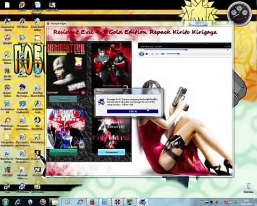Click the Umbrella logo taskbar icon

tap(117, 202)
